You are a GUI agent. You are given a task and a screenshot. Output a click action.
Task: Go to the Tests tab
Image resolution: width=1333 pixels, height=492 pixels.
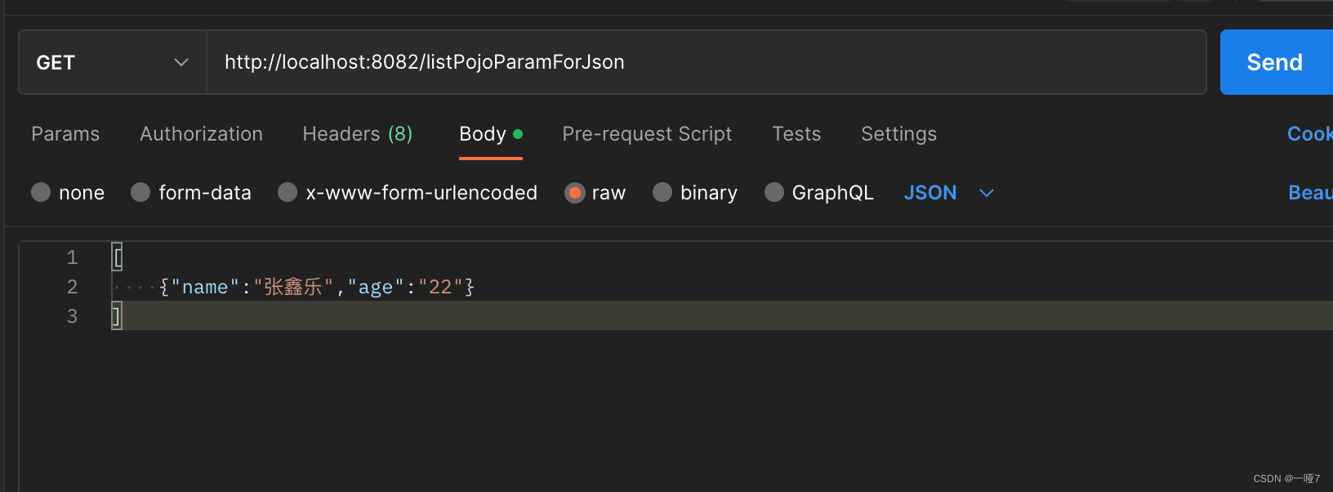click(796, 134)
